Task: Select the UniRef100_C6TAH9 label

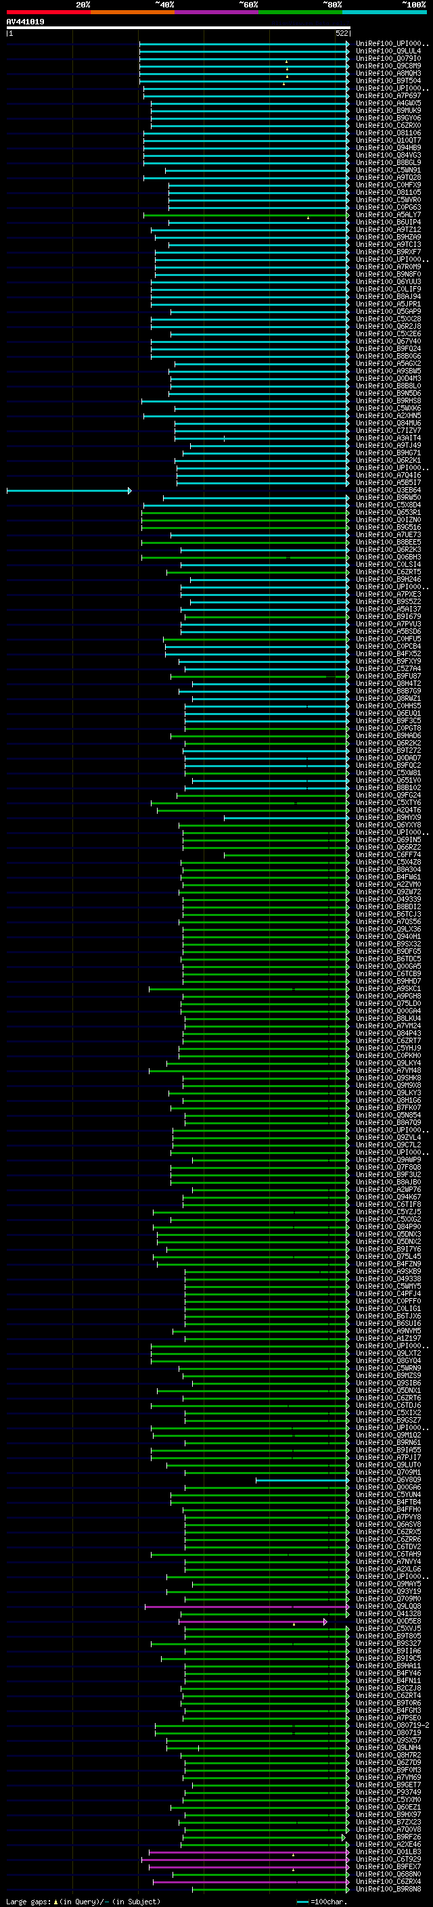Action: (x=388, y=1554)
